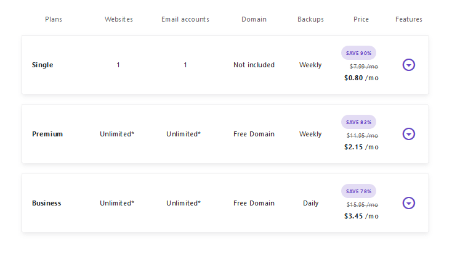Click the Backups column header

tap(310, 19)
